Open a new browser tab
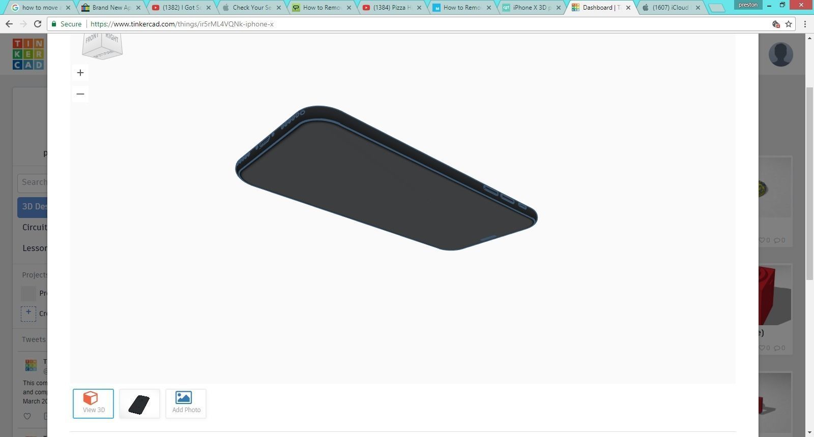Screen dimensions: 814x437 click(716, 8)
